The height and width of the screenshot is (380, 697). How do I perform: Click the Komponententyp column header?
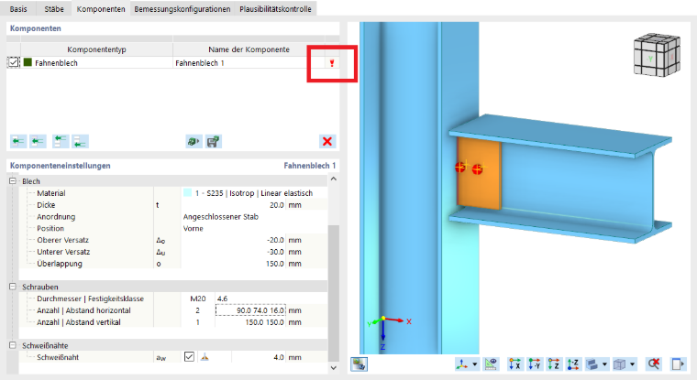96,49
